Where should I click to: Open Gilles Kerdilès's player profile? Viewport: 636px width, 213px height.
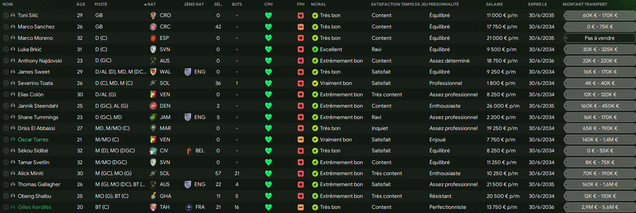[35, 207]
